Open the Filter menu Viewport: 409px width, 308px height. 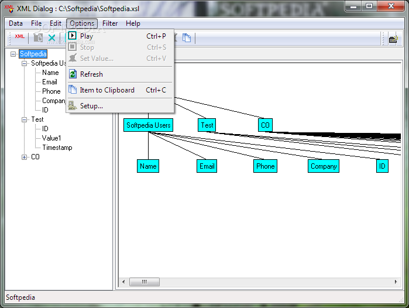coord(110,23)
